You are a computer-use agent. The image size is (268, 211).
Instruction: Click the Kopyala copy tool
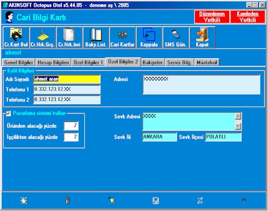click(149, 37)
